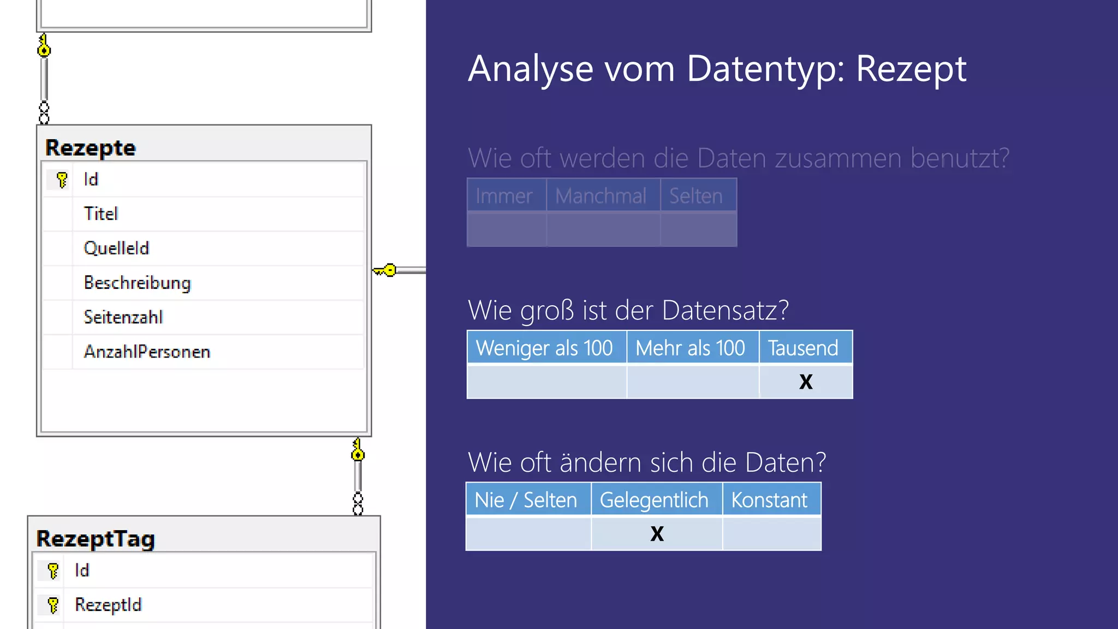Click the Tausend header cell
The width and height of the screenshot is (1118, 629).
click(x=806, y=347)
